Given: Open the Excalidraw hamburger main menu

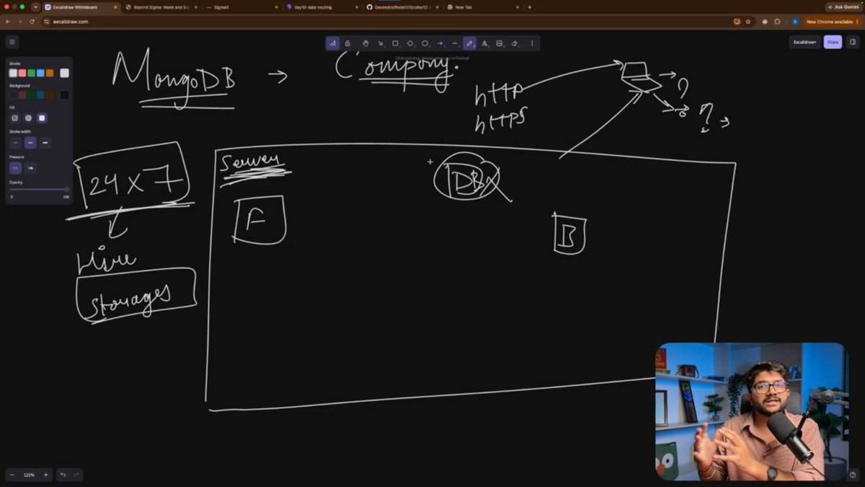Looking at the screenshot, I should click(12, 42).
